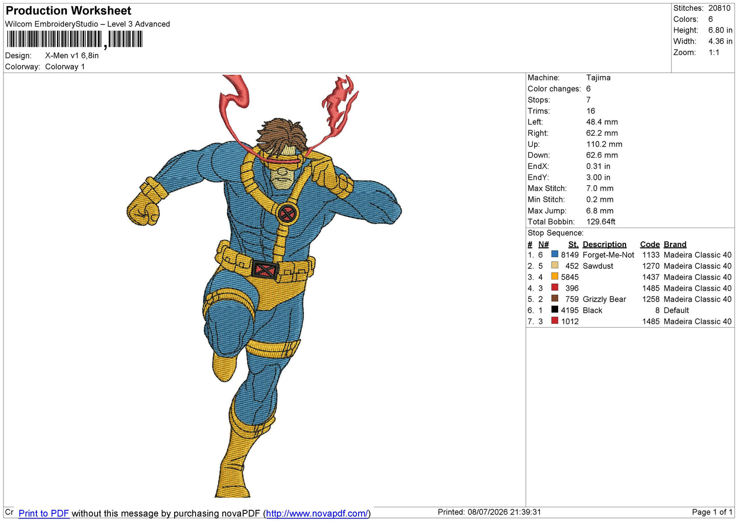Click the Colorway 1 value

pos(65,67)
